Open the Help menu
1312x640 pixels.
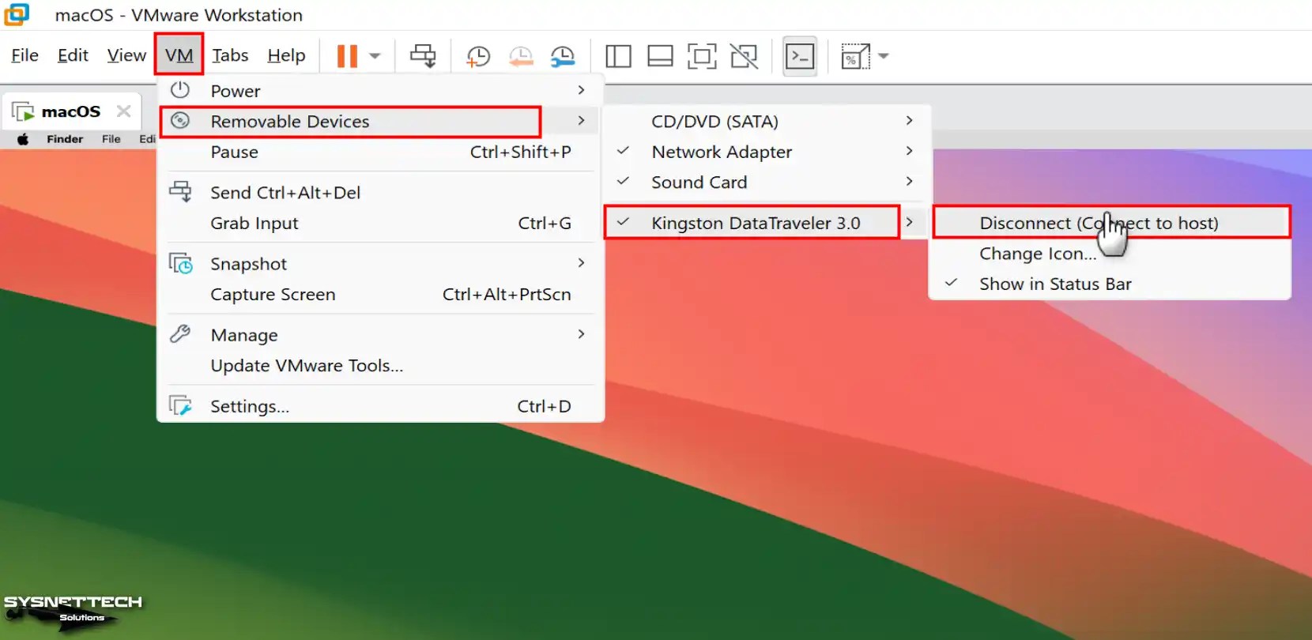[286, 55]
